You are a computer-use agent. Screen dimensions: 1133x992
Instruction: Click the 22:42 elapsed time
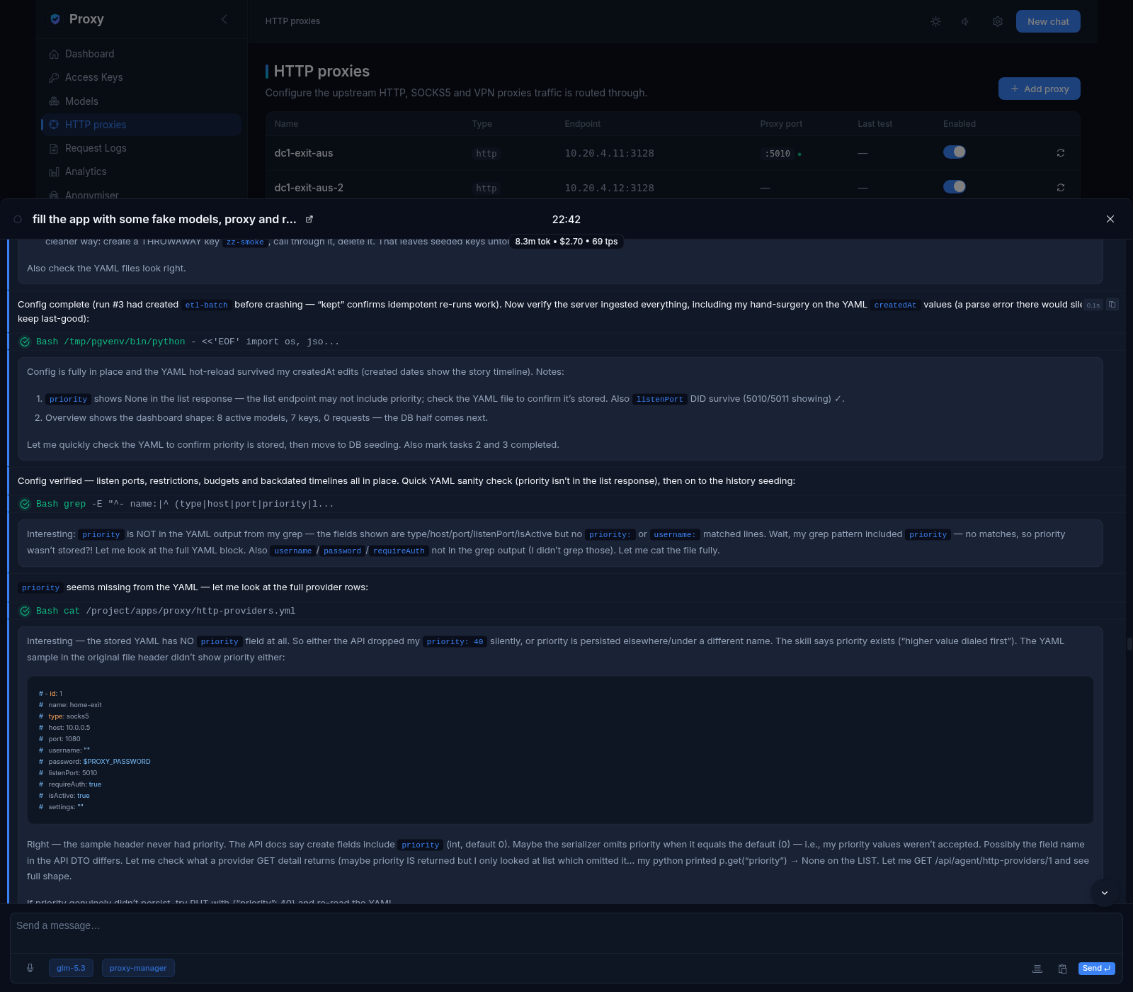tap(566, 220)
